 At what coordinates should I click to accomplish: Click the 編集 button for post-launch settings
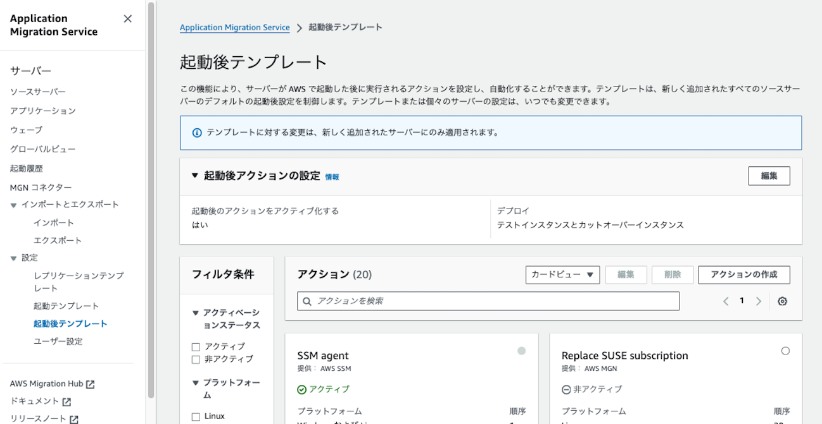769,176
